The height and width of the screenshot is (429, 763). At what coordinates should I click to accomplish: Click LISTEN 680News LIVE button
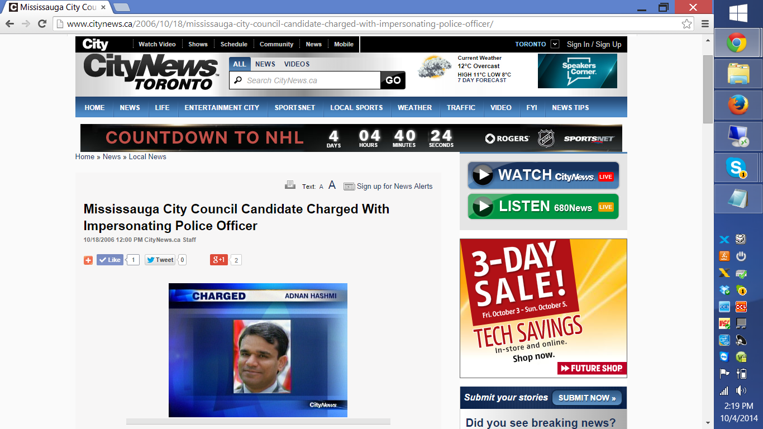[x=543, y=207]
